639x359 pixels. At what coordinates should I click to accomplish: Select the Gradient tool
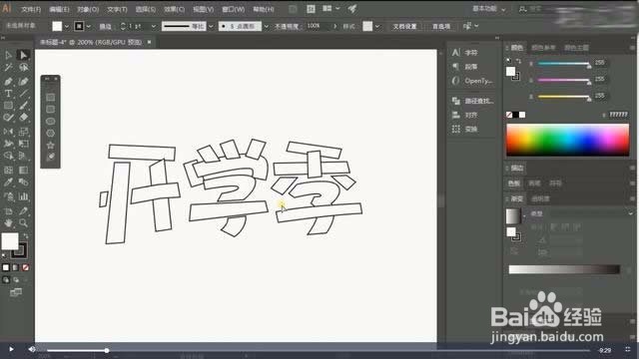click(24, 170)
